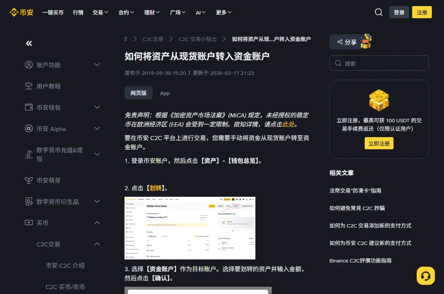The height and width of the screenshot is (294, 444).
Task: Select the 币安萌芽 sprout icon
Action: (28, 180)
